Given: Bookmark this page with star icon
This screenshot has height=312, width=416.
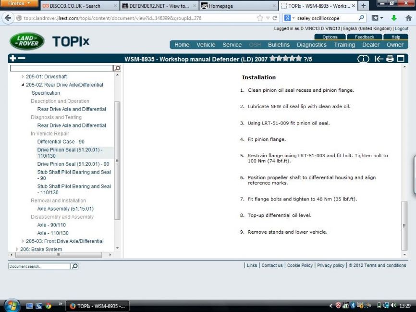Looking at the screenshot, I should [260, 18].
